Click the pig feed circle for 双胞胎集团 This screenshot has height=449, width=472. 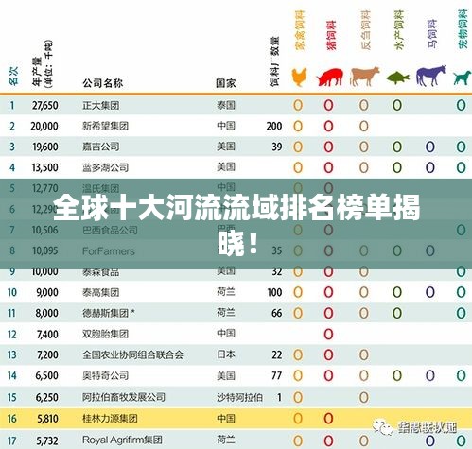(328, 334)
